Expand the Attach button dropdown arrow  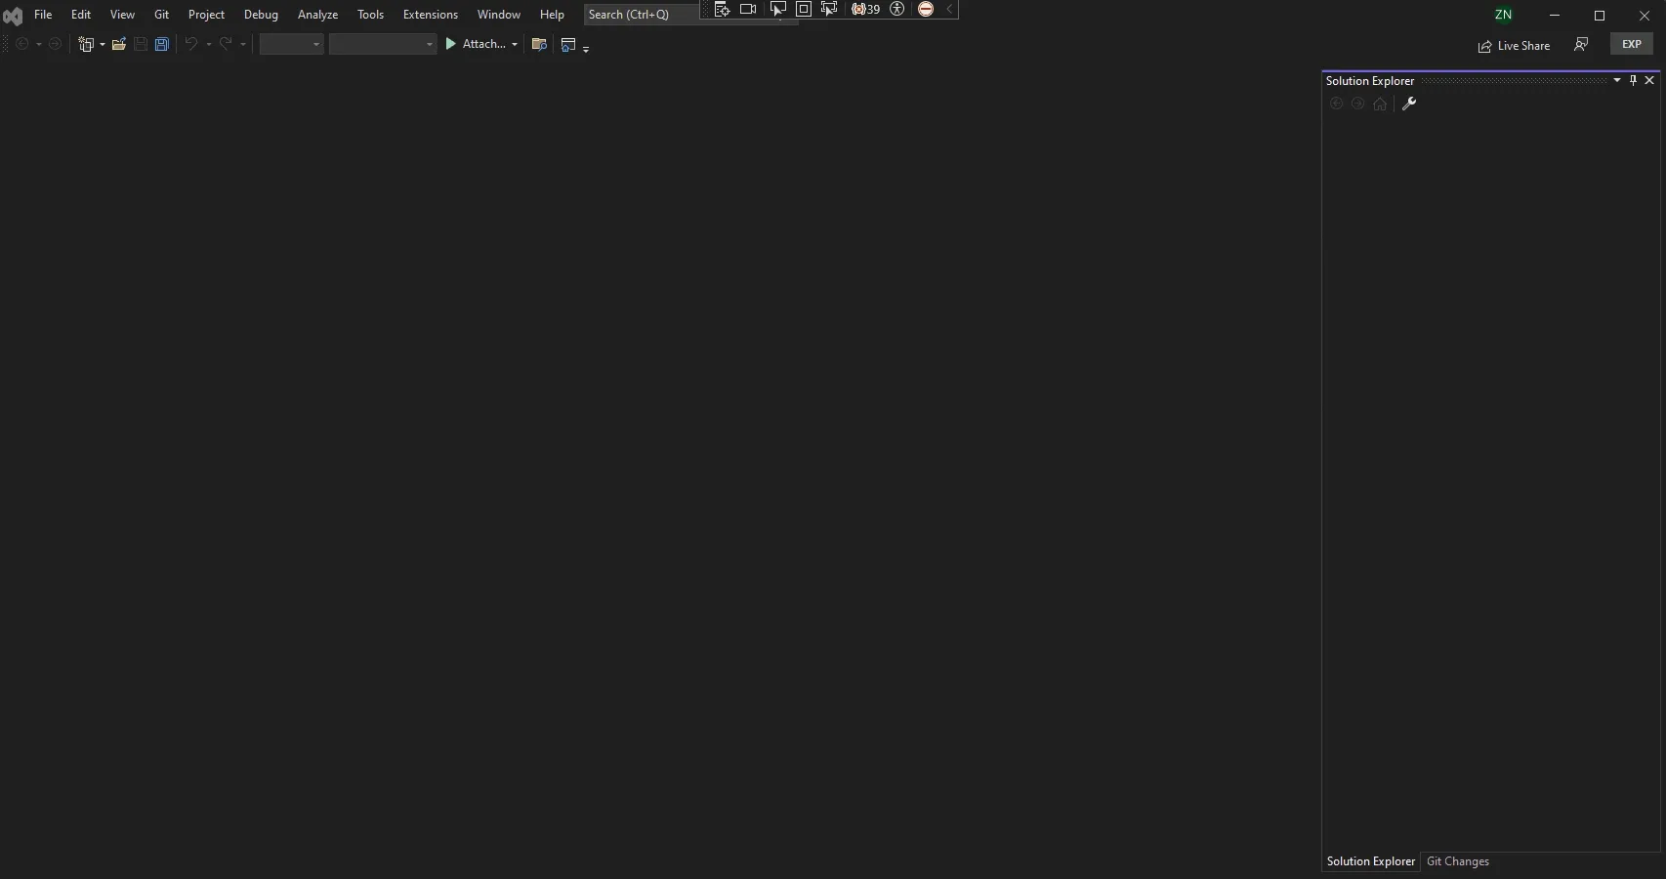515,44
